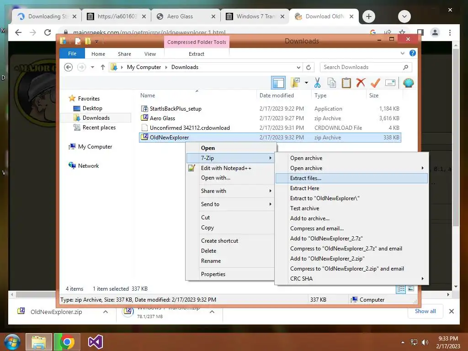Click the Classic Shell settings shell icon
The image size is (468, 351).
point(408,83)
